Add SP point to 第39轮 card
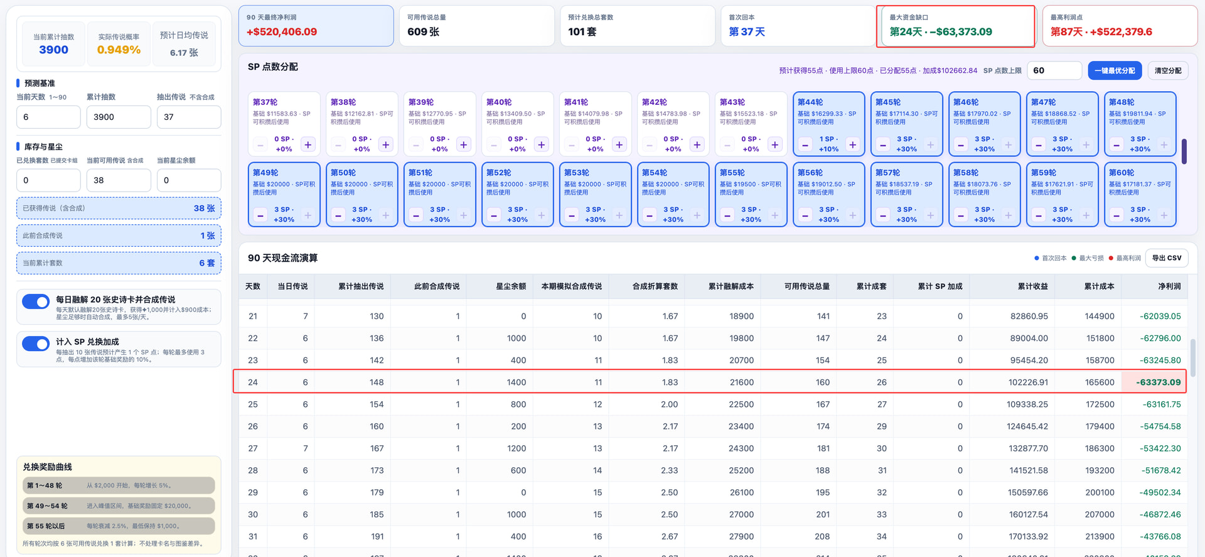This screenshot has height=557, width=1205. click(464, 144)
